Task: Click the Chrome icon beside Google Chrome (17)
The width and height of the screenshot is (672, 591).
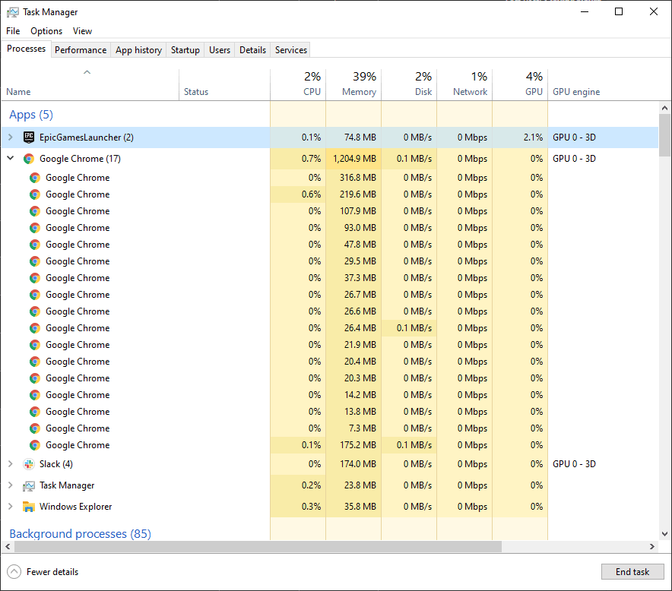Action: (x=29, y=159)
